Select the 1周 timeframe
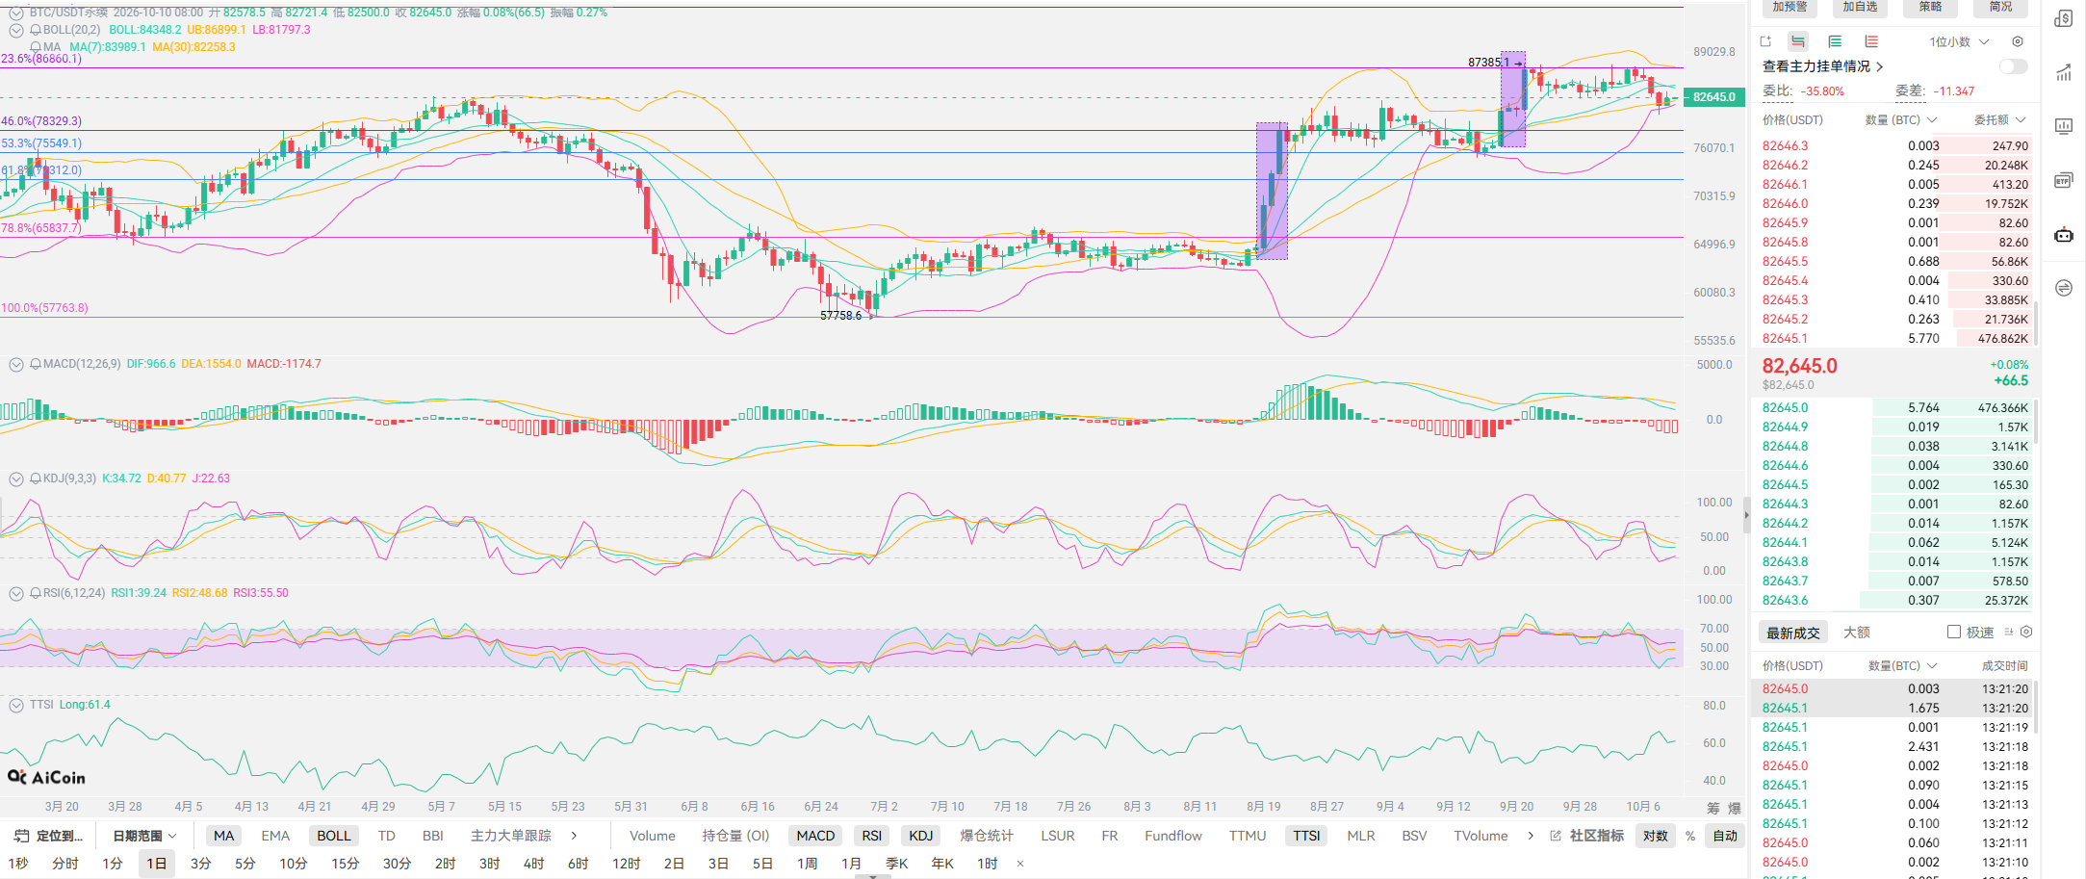Viewport: 2086px width, 879px height. click(807, 864)
